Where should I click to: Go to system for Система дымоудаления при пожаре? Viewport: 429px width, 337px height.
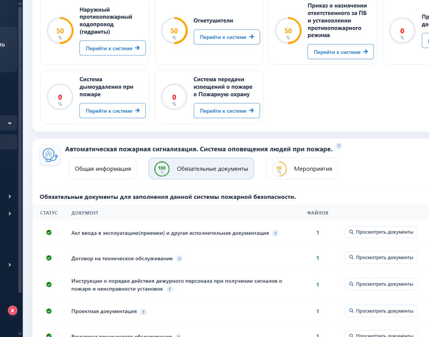point(112,111)
